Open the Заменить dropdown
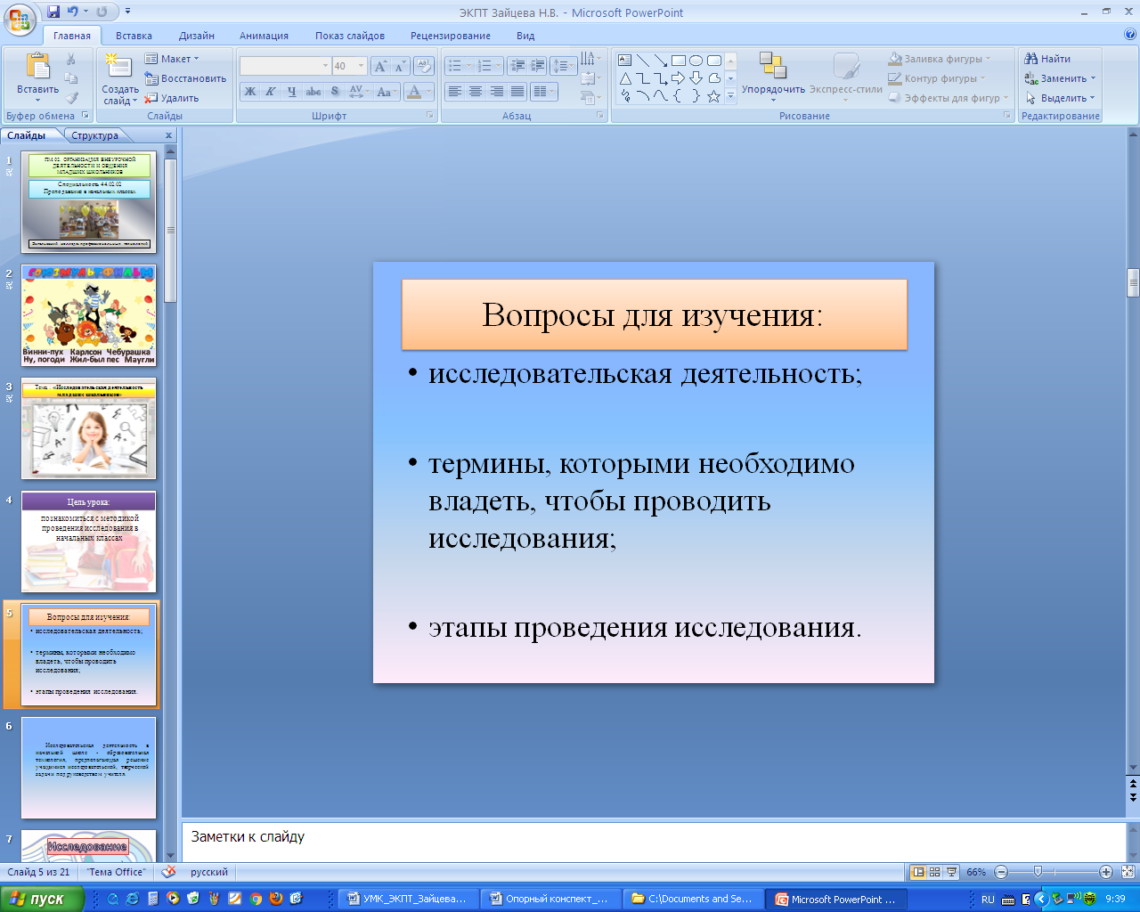 (x=1061, y=78)
